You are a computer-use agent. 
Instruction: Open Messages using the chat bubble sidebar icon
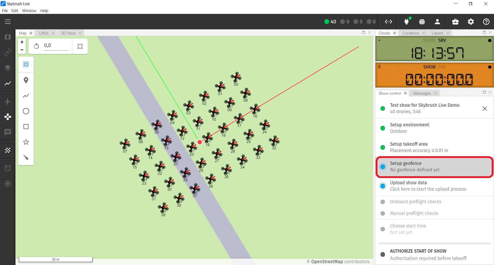(x=8, y=132)
